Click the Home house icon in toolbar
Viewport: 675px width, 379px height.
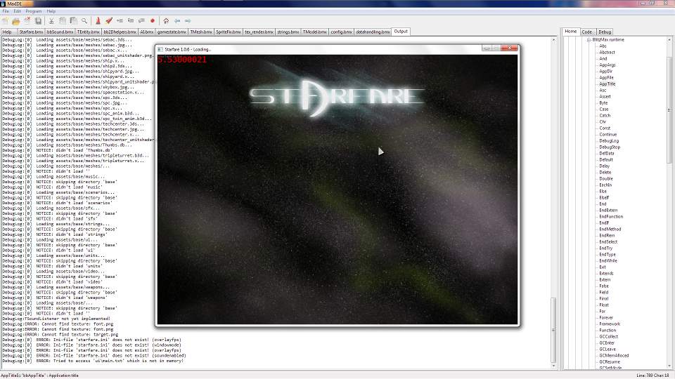[x=165, y=21]
